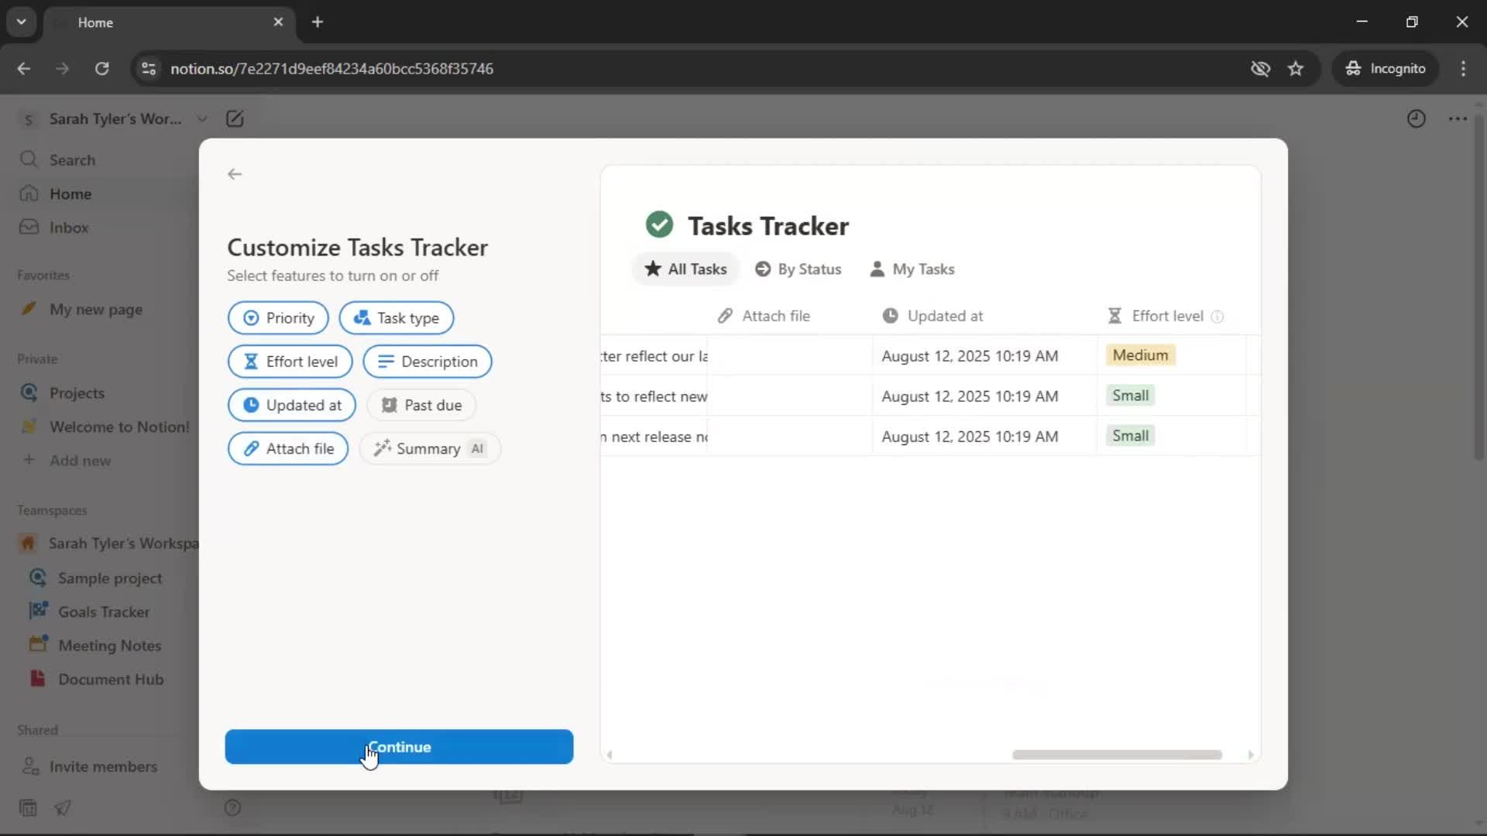Click the preview scroll left arrow
The height and width of the screenshot is (836, 1487).
(610, 755)
